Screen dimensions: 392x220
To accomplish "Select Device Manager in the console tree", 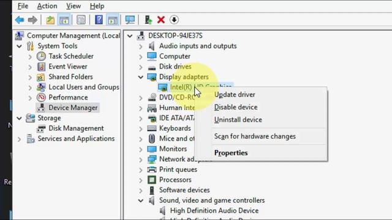I will click(73, 108).
